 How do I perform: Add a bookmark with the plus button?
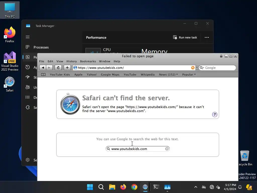tap(67, 68)
